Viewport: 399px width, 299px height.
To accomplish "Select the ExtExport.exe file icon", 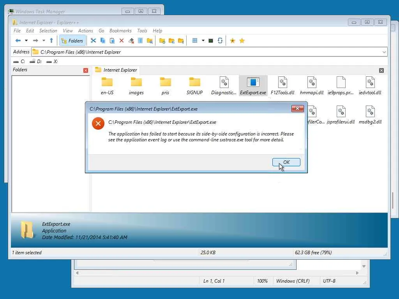I will [253, 86].
